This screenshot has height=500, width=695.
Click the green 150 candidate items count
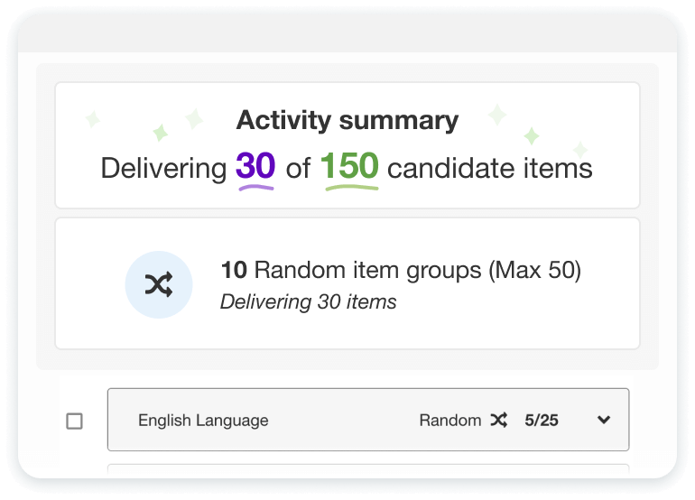pos(349,167)
